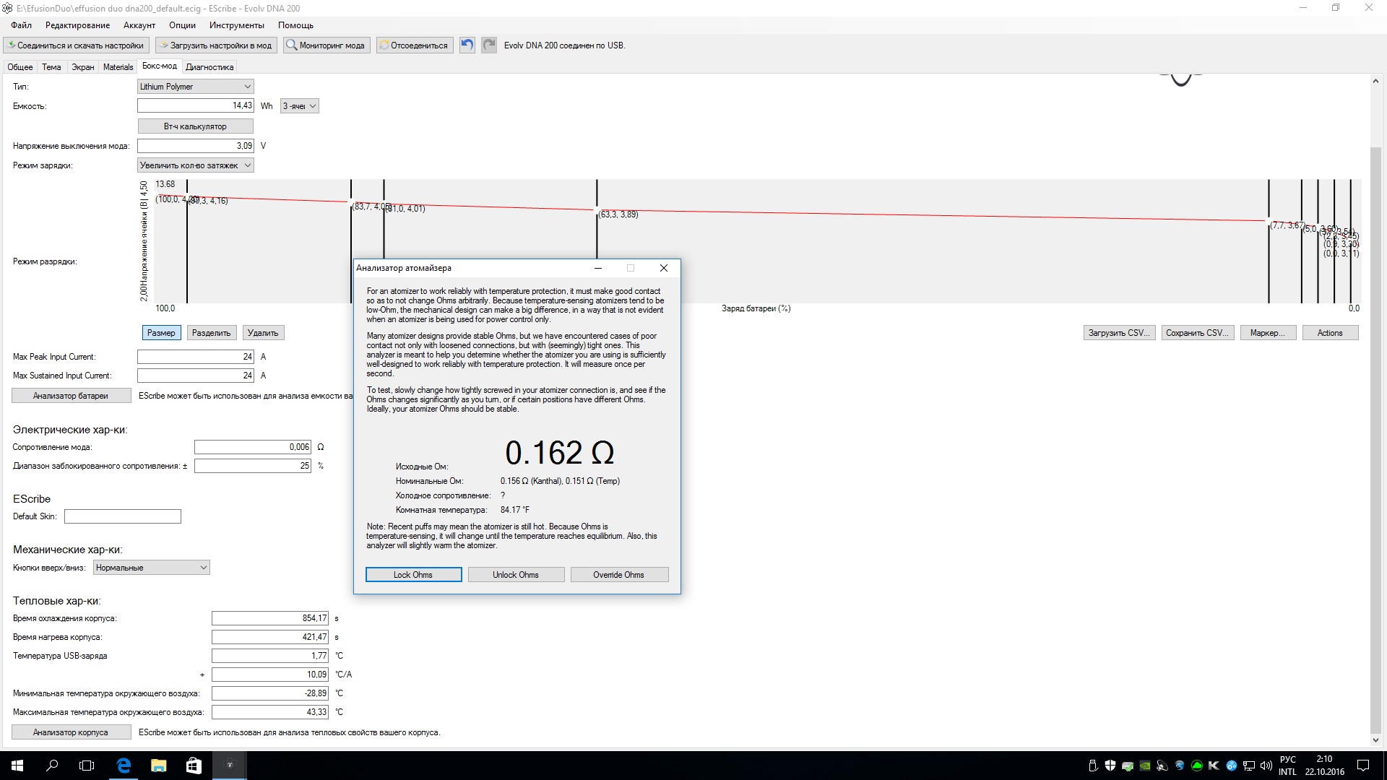Open Windows Store from taskbar
Image resolution: width=1387 pixels, height=780 pixels.
pyautogui.click(x=194, y=766)
